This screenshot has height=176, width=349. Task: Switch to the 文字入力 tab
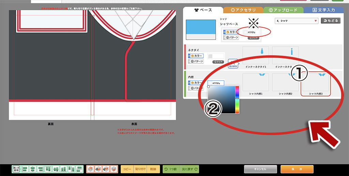[323, 10]
